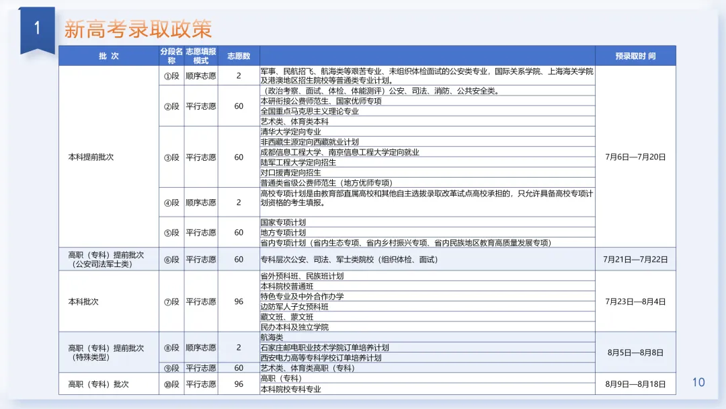This screenshot has height=409, width=726.
Task: Click the row 地方专项计划
Action: click(x=428, y=232)
